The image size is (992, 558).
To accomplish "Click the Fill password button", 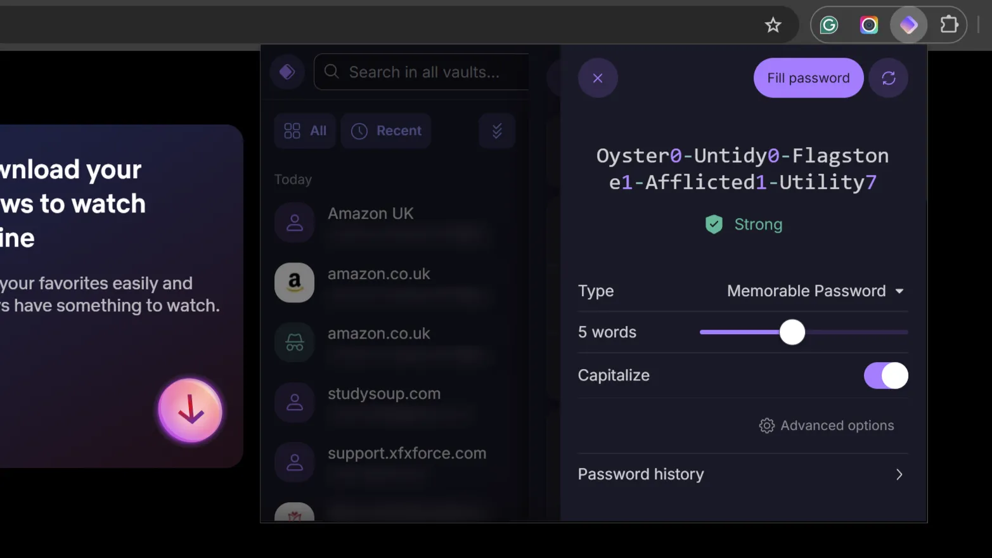I will [808, 77].
